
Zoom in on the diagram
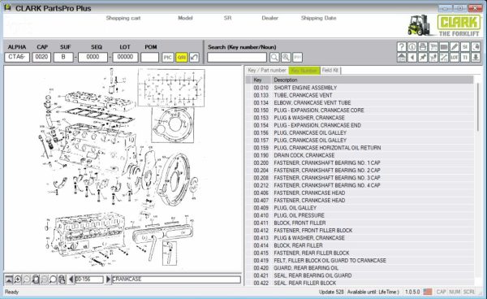point(17,279)
